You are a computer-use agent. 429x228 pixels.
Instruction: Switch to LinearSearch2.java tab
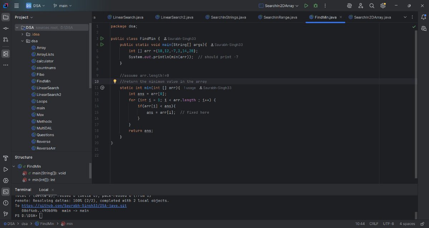pos(174,17)
